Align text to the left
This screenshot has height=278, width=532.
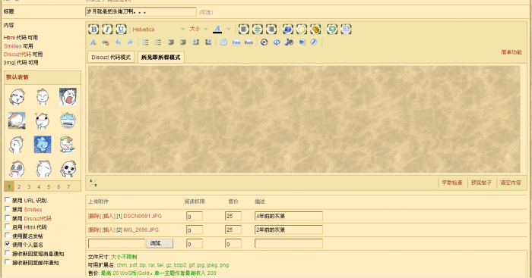coord(243,29)
